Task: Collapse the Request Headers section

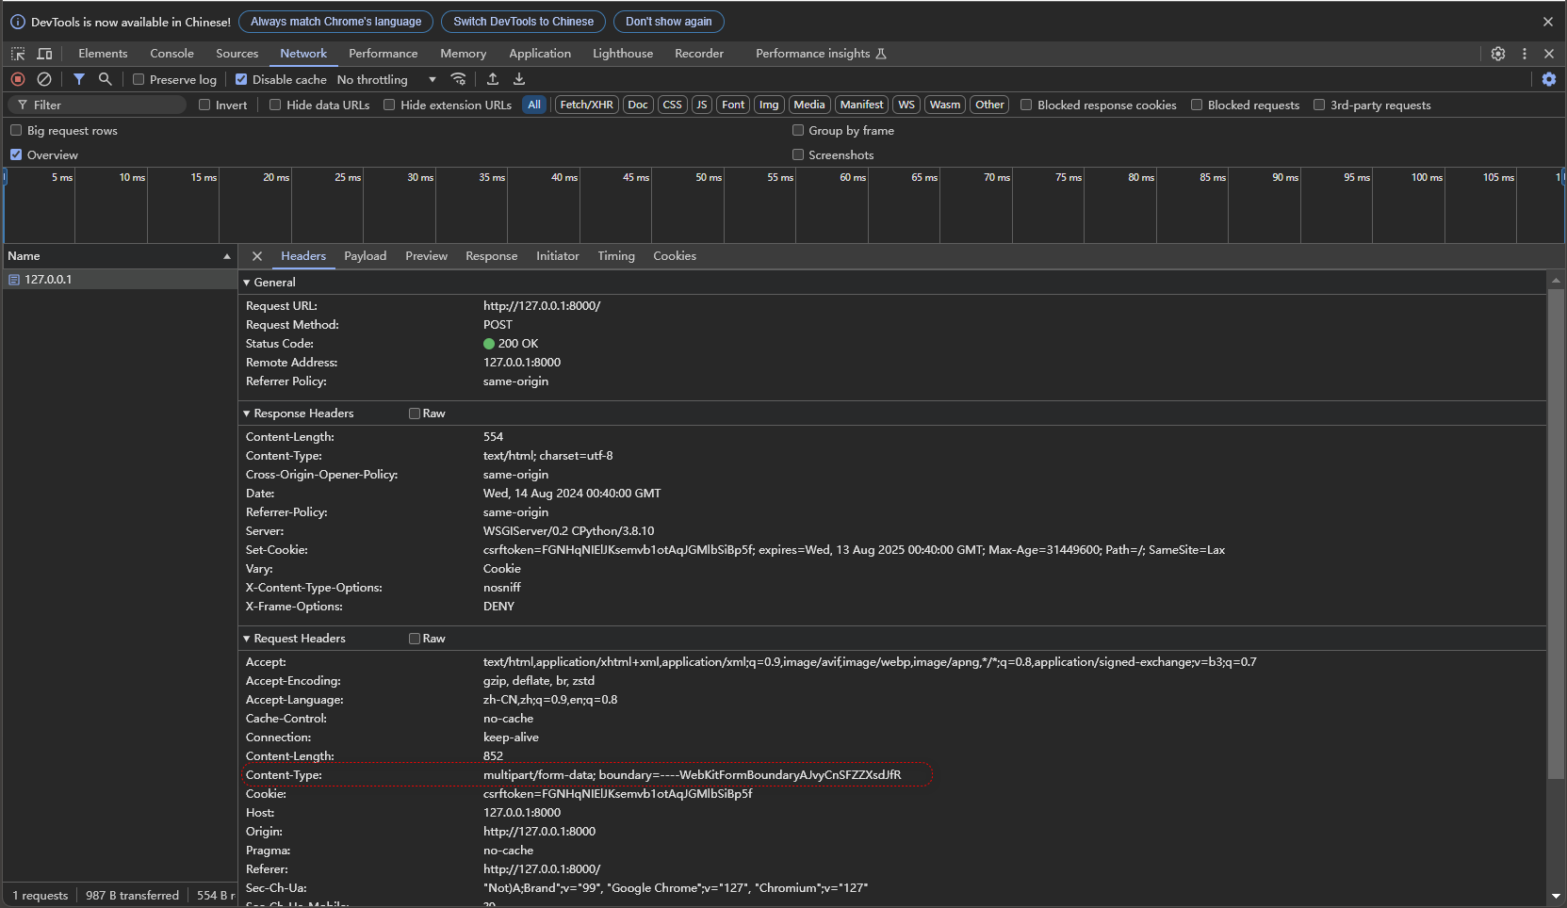Action: tap(247, 639)
